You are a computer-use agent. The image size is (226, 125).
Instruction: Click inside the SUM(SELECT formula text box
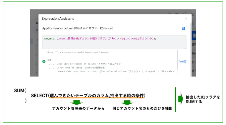[114, 42]
